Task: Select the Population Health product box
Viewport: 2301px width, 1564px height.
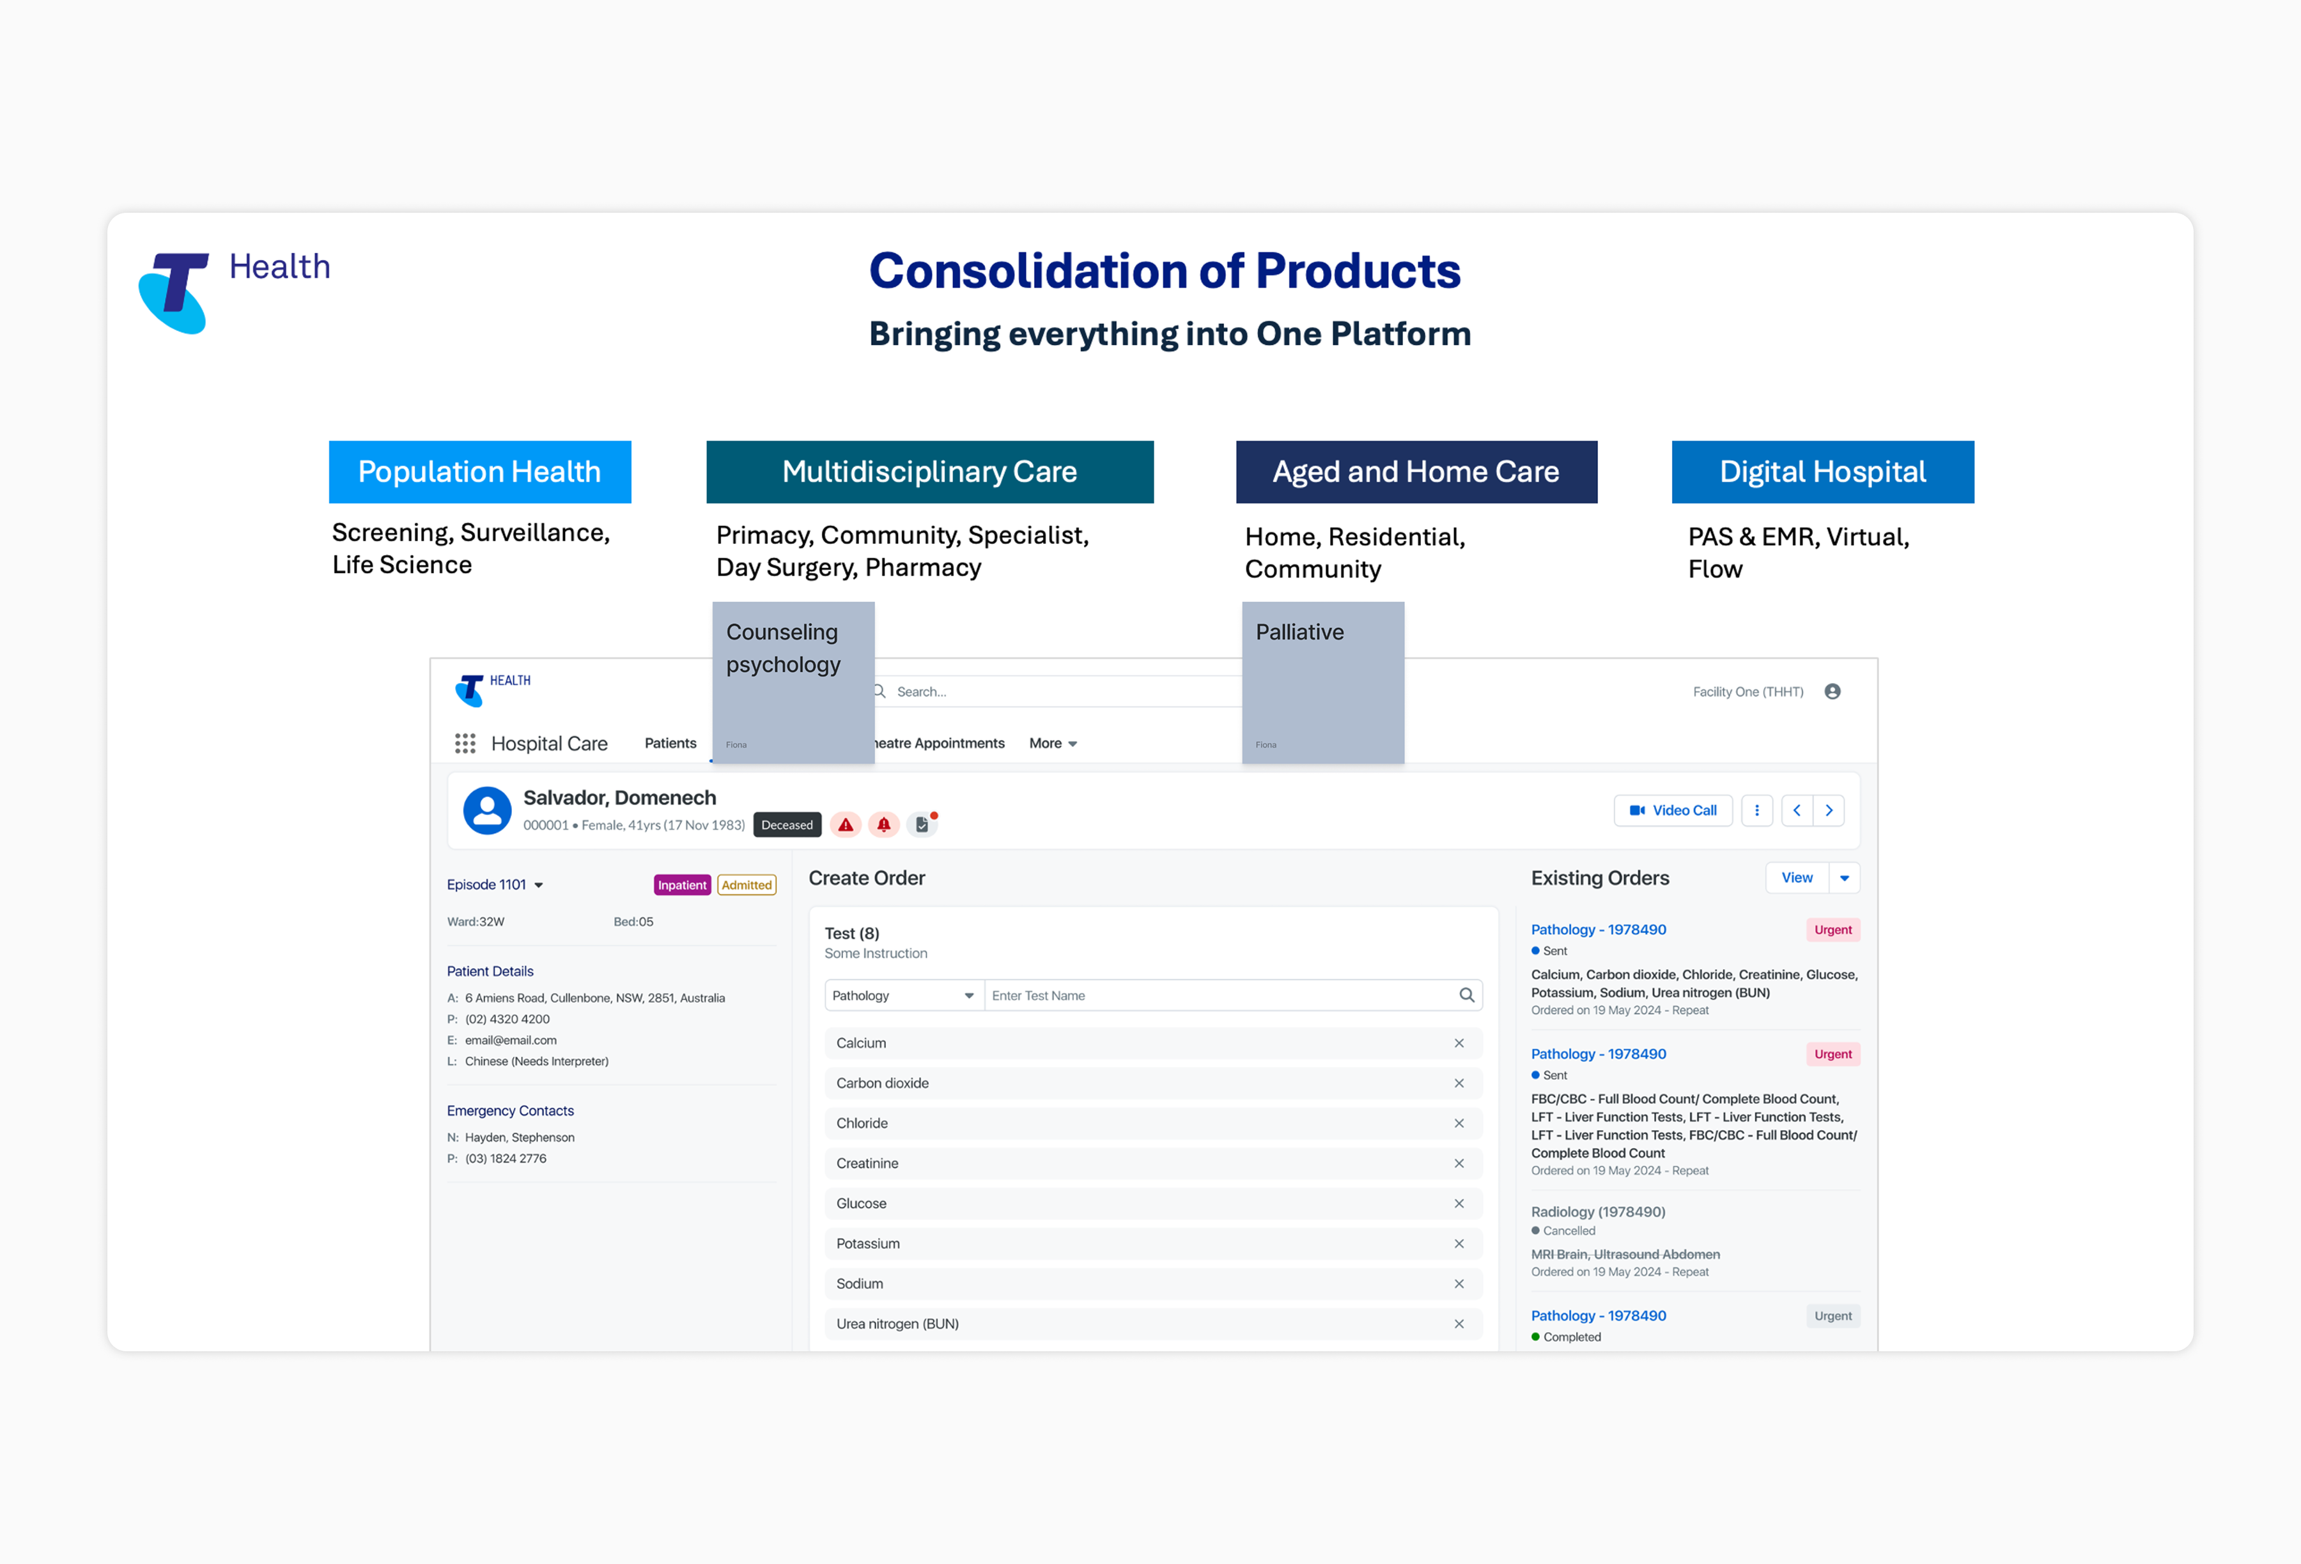Action: coord(479,472)
